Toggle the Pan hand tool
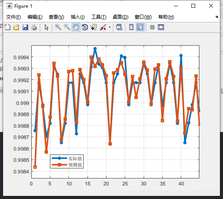The width and height of the screenshot is (223, 199). [x=76, y=27]
